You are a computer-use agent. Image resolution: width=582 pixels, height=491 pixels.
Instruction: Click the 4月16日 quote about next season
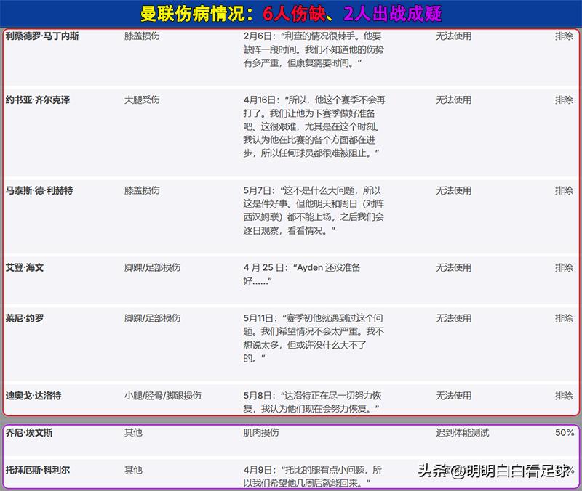coord(314,126)
